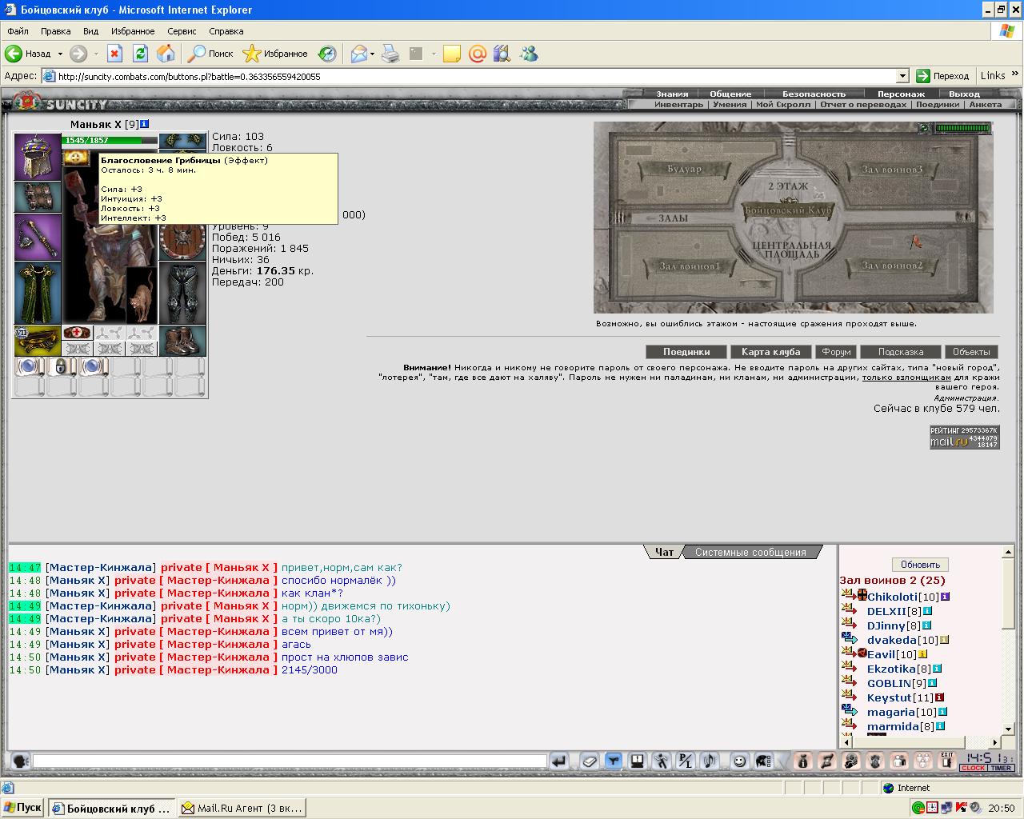The height and width of the screenshot is (819, 1024).
Task: Open the Файл menu
Action: point(18,31)
